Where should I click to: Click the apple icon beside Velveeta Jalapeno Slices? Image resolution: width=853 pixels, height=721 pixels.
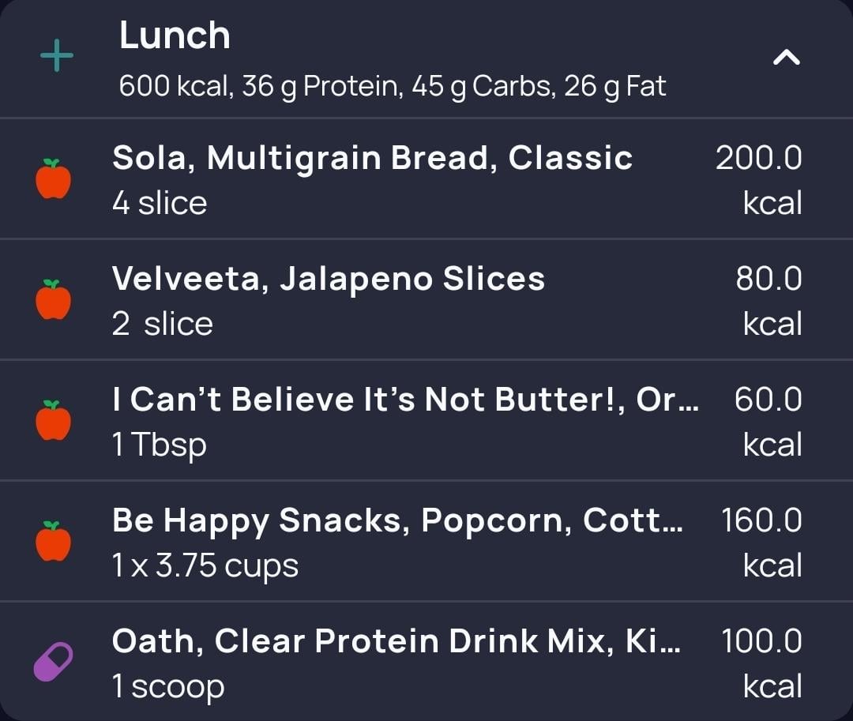pos(54,300)
